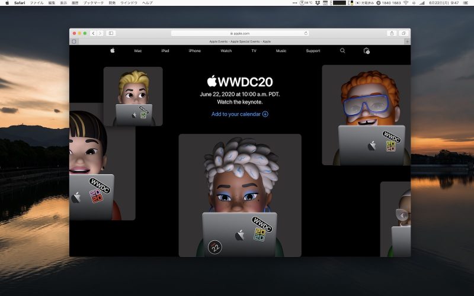Go to iPad in Apple navigation

point(165,51)
